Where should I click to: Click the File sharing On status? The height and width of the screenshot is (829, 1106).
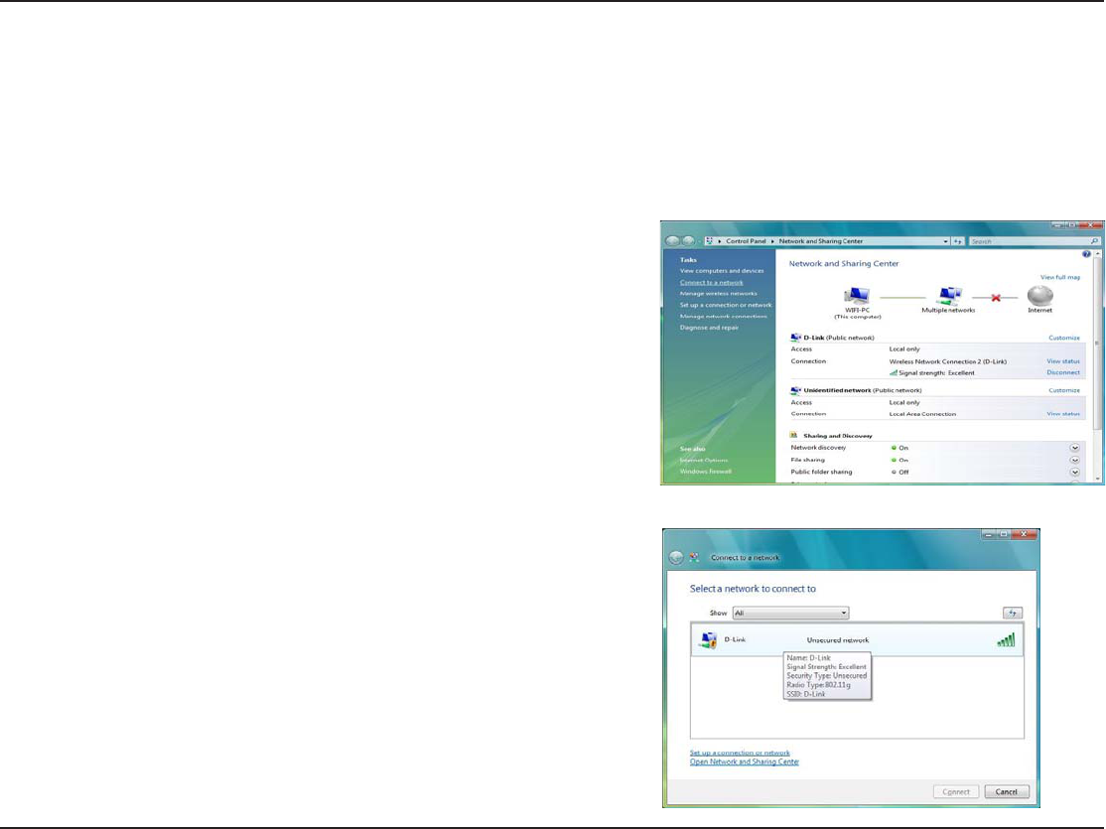tap(899, 460)
